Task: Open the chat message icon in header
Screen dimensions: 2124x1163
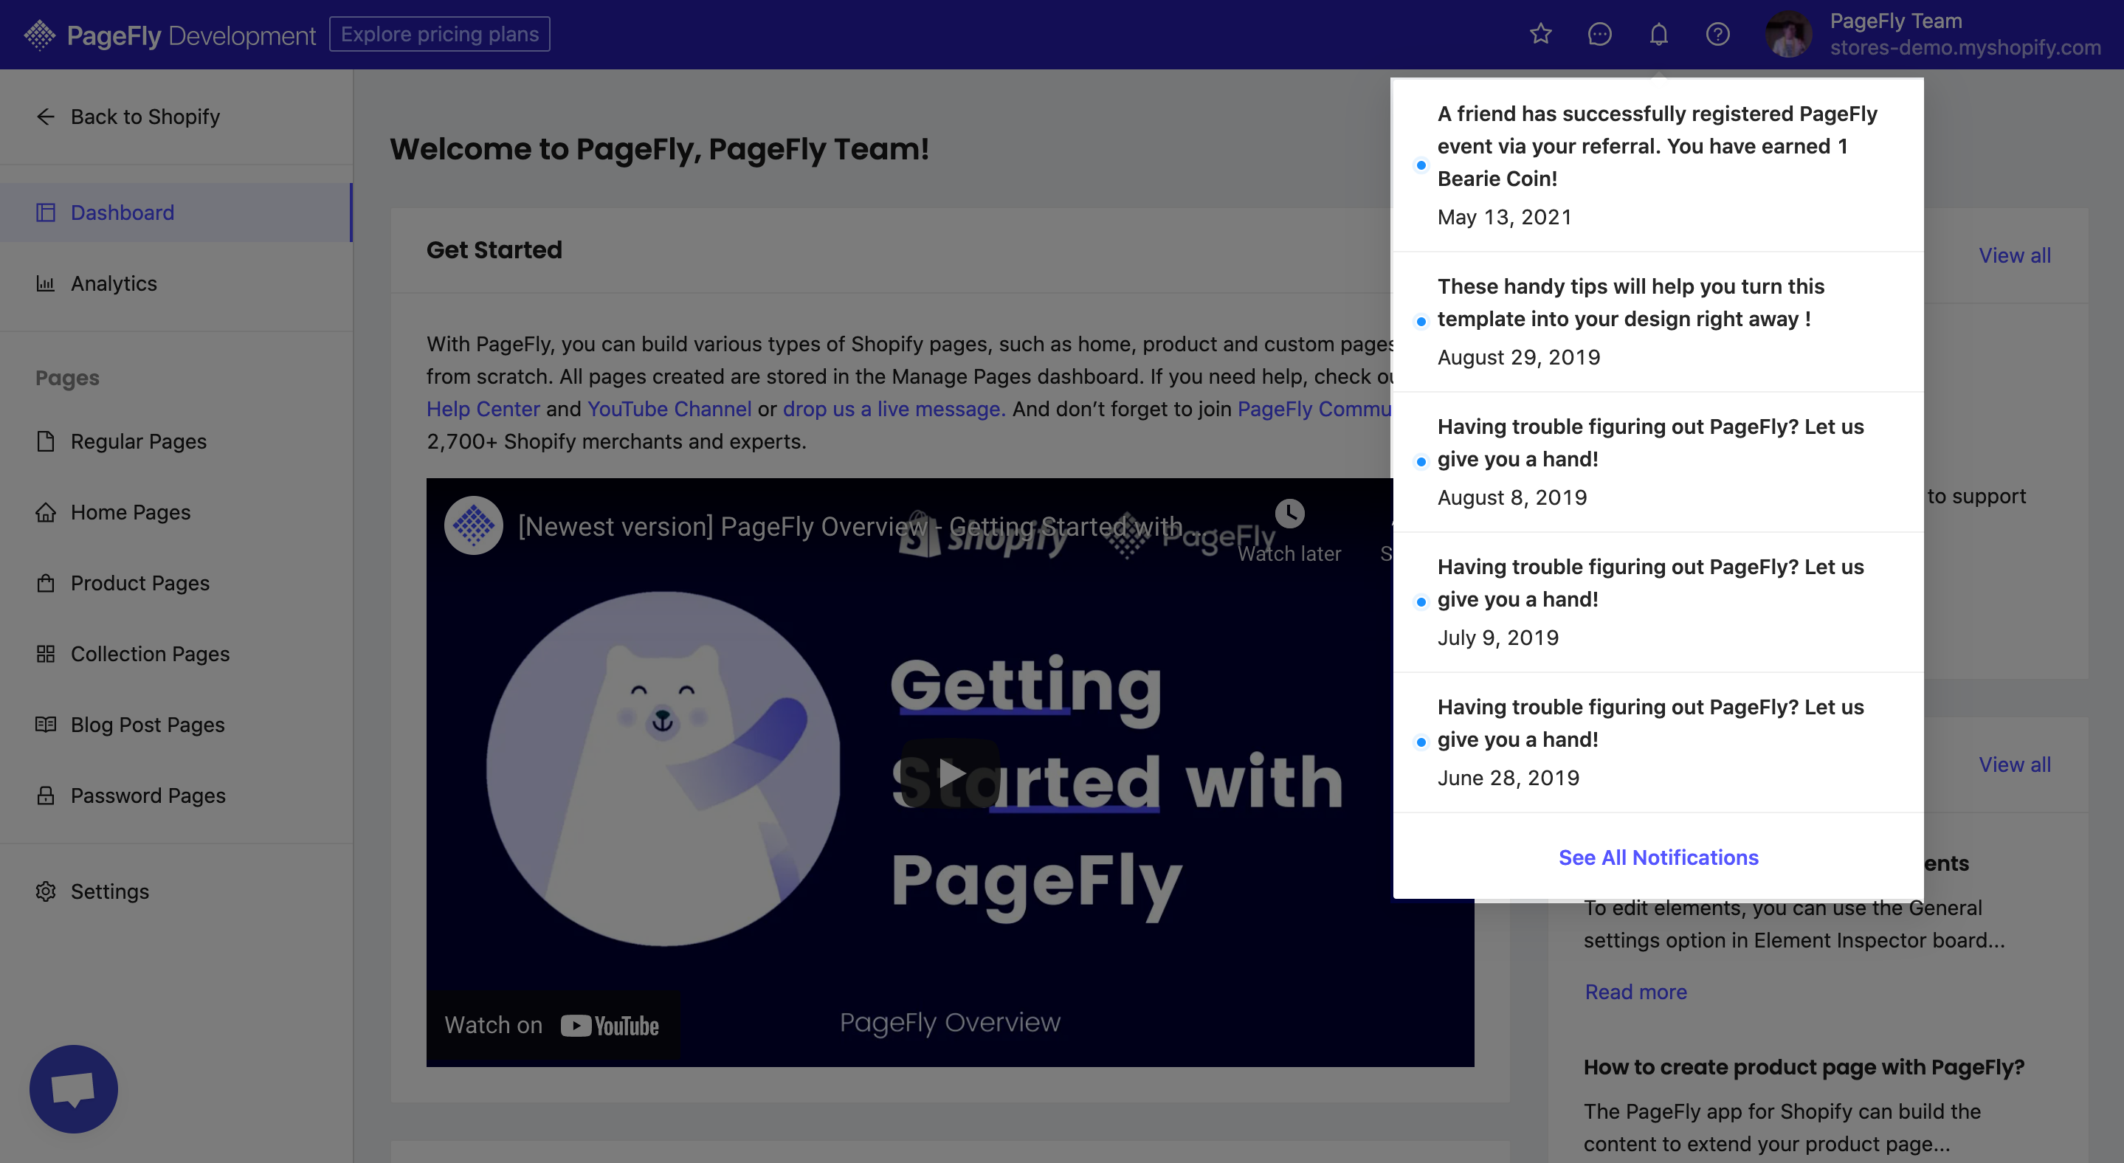Action: coord(1599,34)
